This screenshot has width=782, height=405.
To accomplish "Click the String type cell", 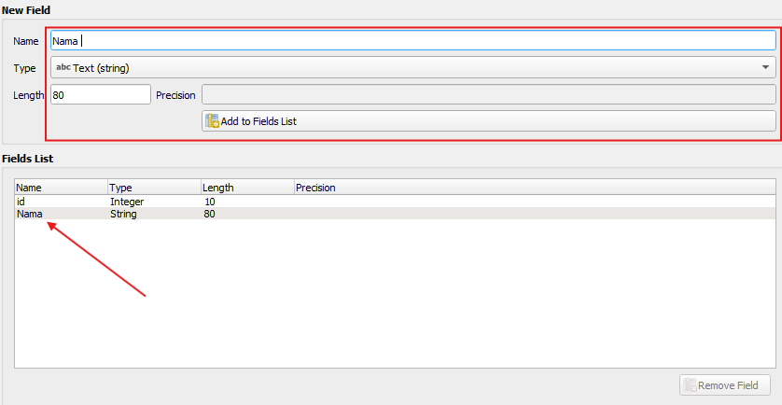I will pos(123,214).
